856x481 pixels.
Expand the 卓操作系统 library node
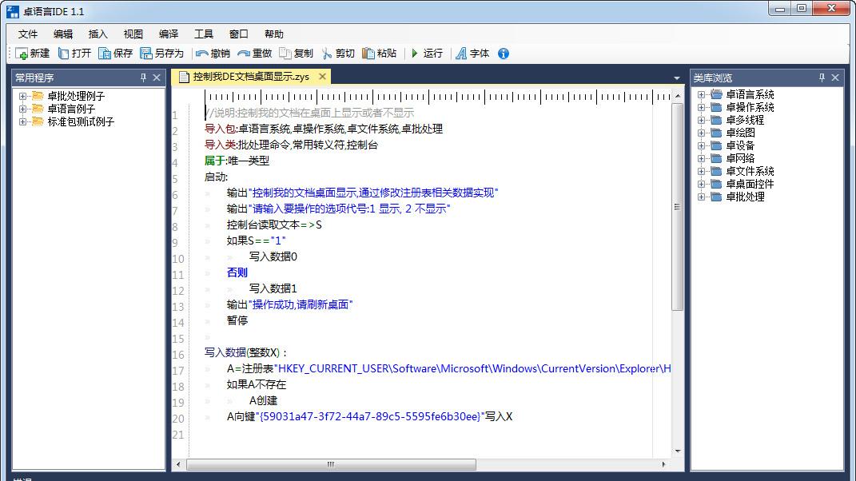tap(701, 108)
